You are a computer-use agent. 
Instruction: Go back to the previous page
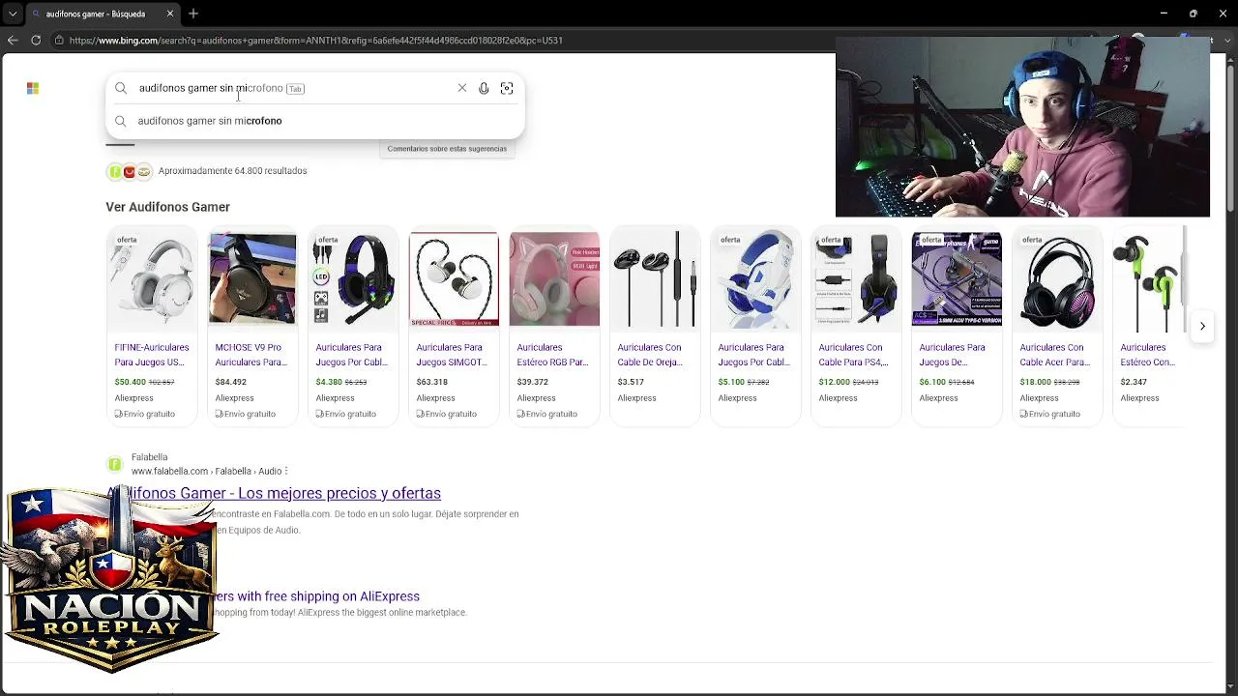[13, 40]
